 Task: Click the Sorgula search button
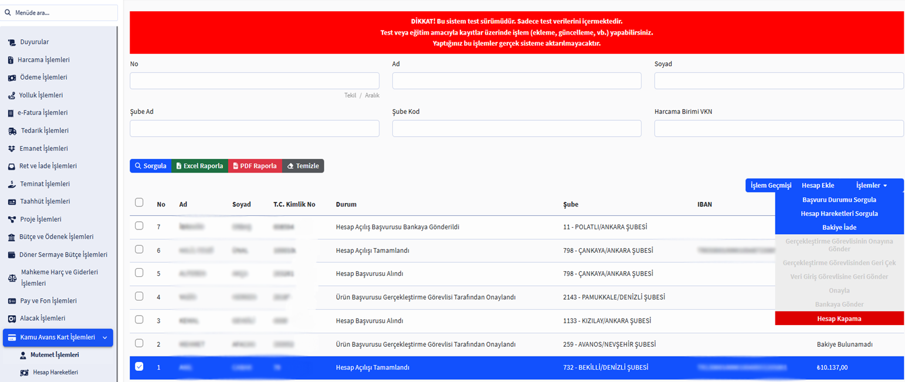[150, 166]
